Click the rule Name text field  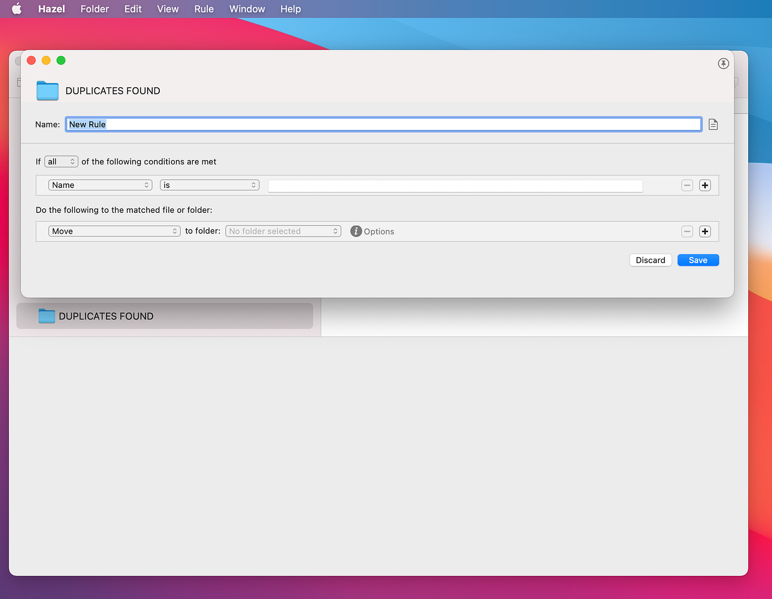(x=383, y=124)
